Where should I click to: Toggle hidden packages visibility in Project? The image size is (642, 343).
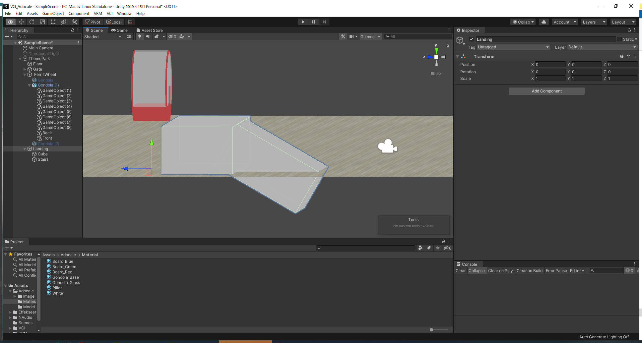tap(448, 248)
